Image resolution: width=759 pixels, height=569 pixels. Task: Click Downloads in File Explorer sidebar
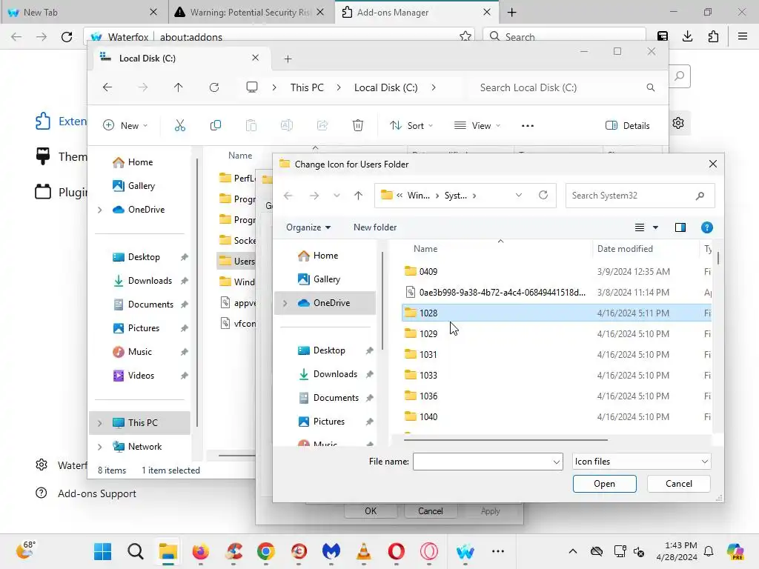[x=150, y=281]
